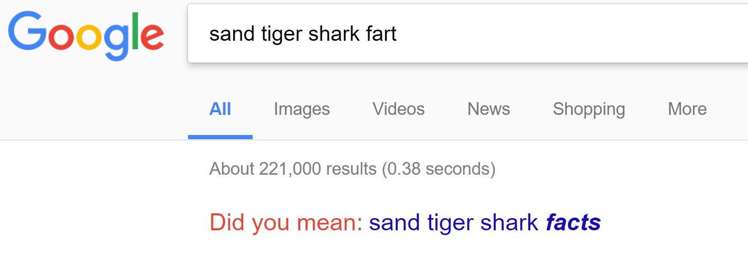Expand the More search options menu
The height and width of the screenshot is (261, 748).
coord(687,109)
